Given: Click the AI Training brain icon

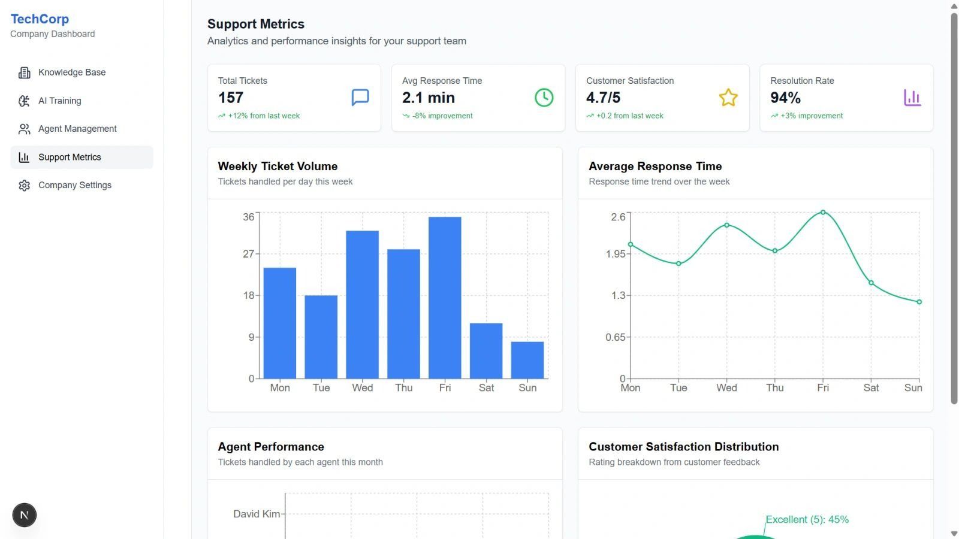Looking at the screenshot, I should (x=24, y=101).
